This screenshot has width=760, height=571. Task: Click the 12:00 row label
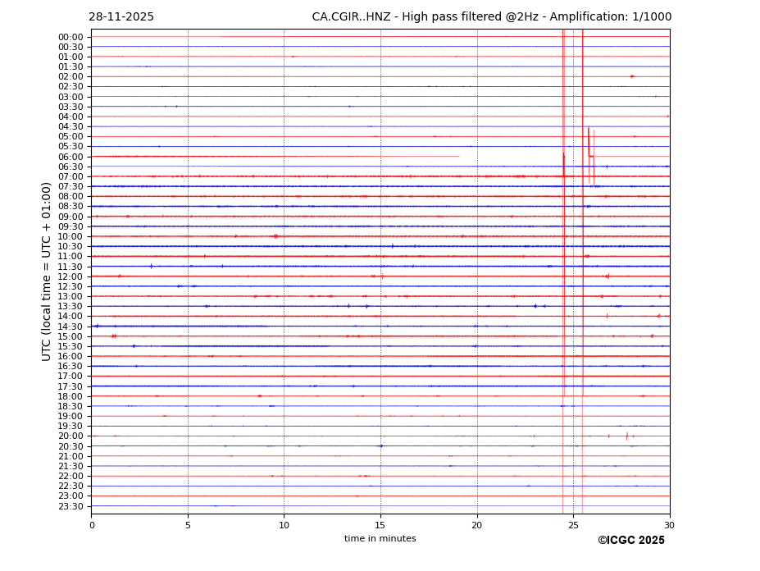tap(71, 276)
